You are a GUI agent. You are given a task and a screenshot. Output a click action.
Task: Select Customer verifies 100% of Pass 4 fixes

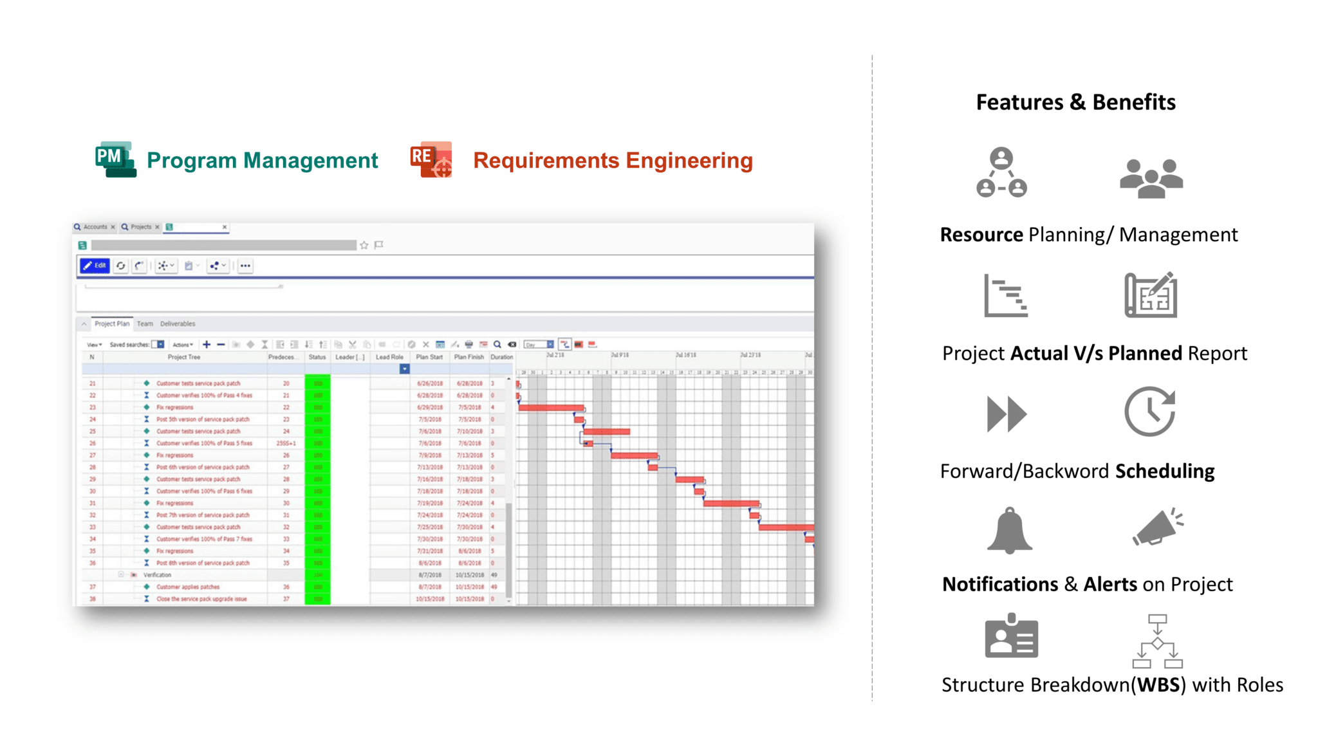click(205, 396)
